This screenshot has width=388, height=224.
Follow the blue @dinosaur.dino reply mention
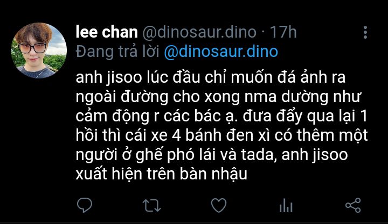tap(221, 52)
